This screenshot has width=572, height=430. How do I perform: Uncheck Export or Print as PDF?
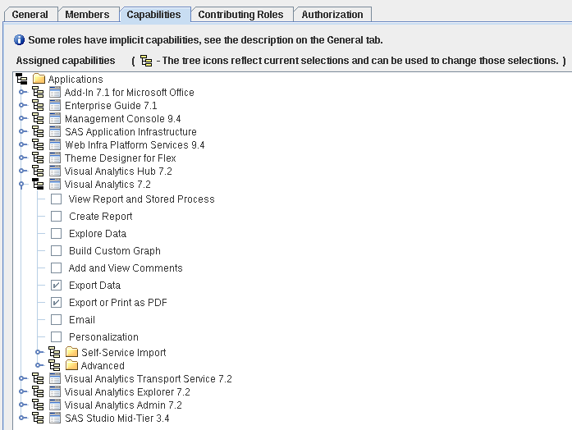56,302
